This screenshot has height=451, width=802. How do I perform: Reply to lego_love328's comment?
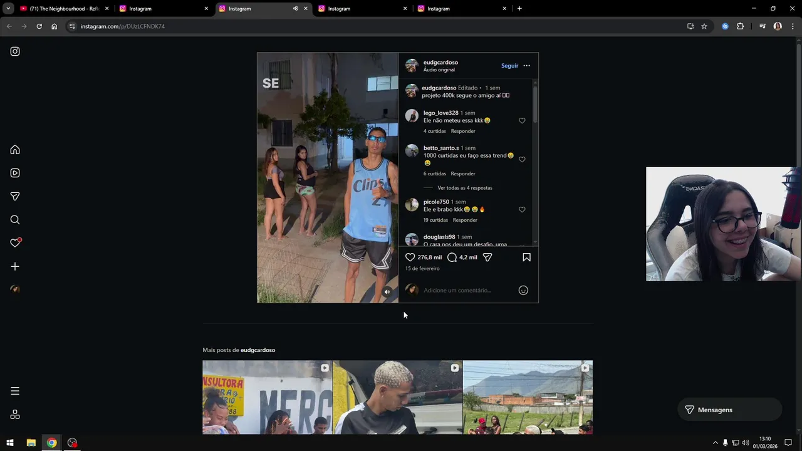pos(463,131)
